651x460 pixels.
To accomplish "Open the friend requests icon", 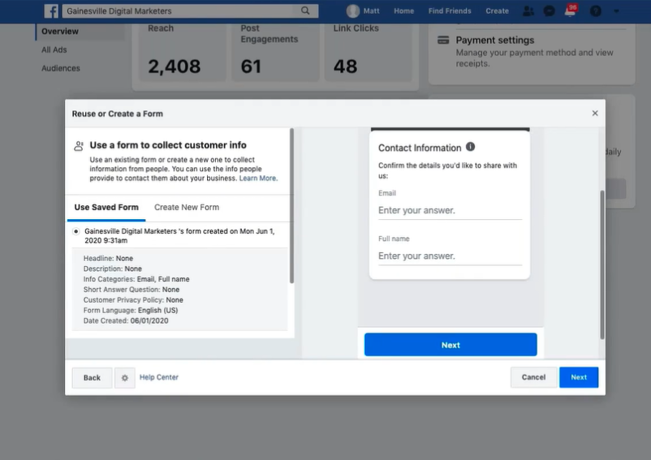I will click(x=528, y=11).
